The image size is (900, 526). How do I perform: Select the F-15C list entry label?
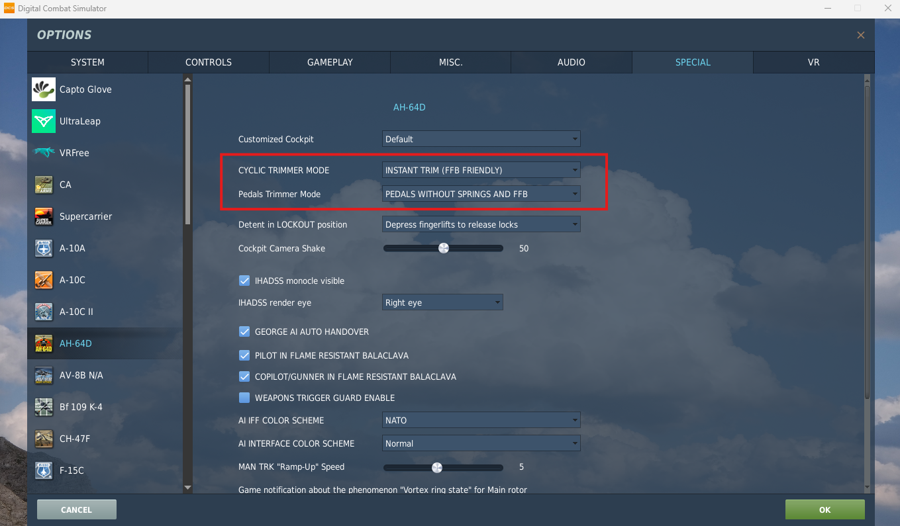tap(72, 470)
